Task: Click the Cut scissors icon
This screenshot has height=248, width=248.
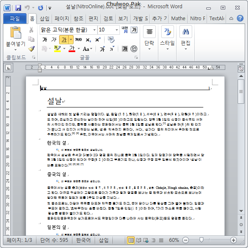Action: [31, 30]
